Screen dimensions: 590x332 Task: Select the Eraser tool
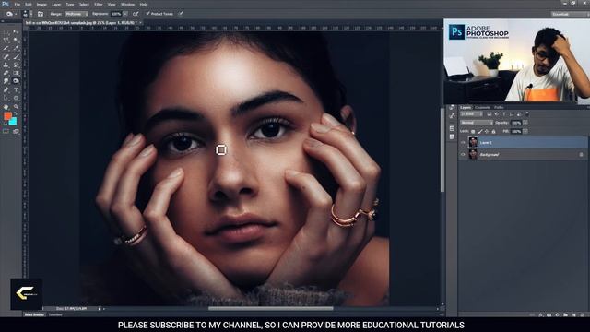pyautogui.click(x=6, y=73)
